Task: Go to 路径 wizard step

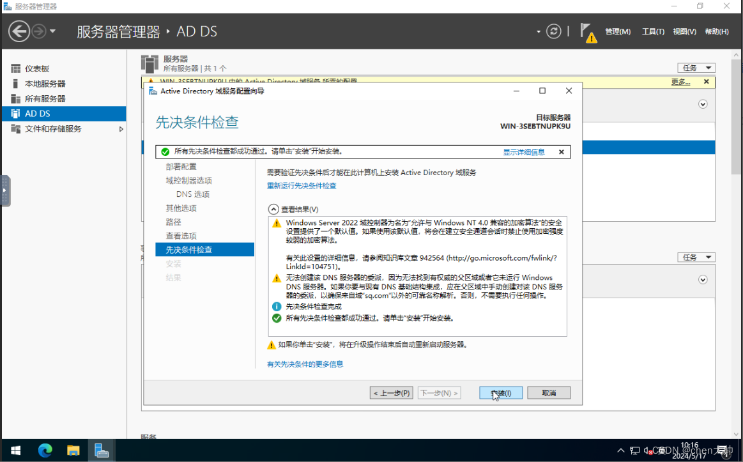Action: (x=173, y=222)
